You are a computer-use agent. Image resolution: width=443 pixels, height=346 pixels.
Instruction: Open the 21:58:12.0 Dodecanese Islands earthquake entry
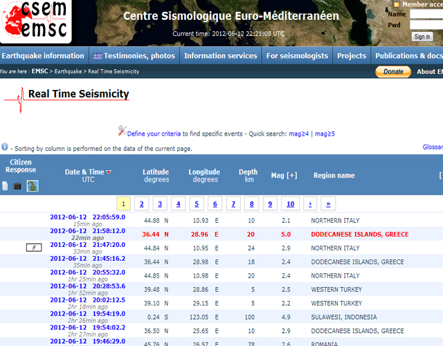pyautogui.click(x=87, y=230)
